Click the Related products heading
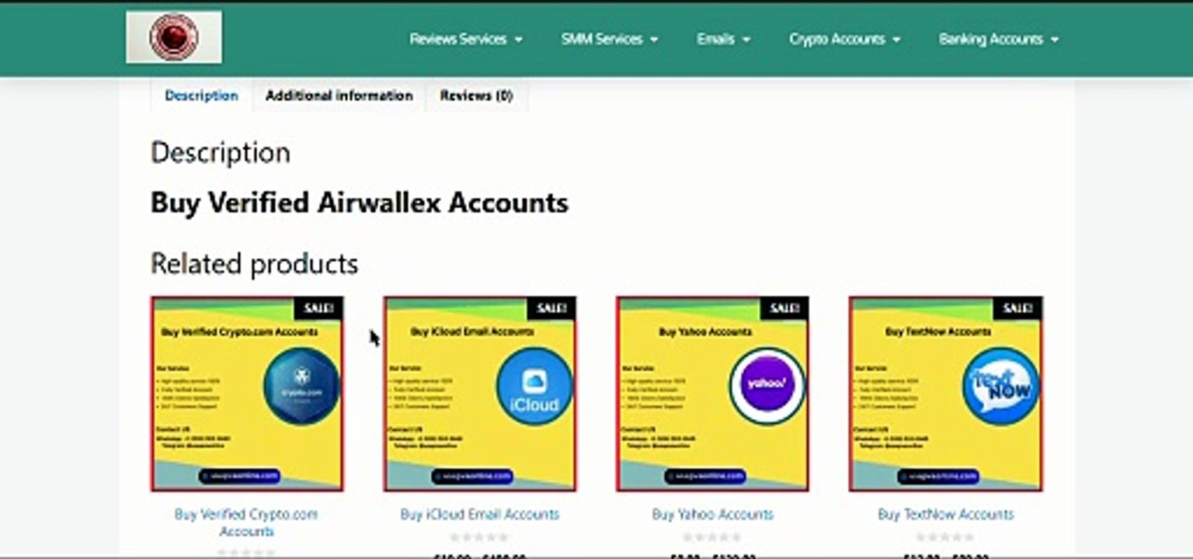 pos(255,264)
